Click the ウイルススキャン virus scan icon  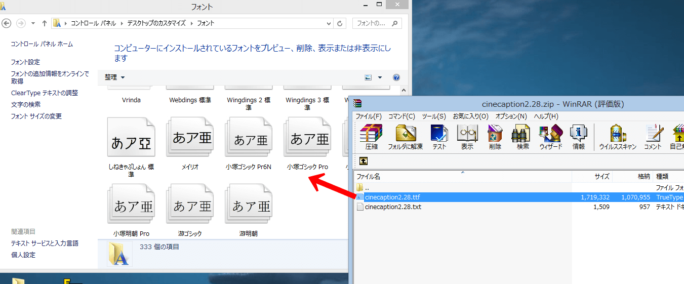tap(618, 137)
